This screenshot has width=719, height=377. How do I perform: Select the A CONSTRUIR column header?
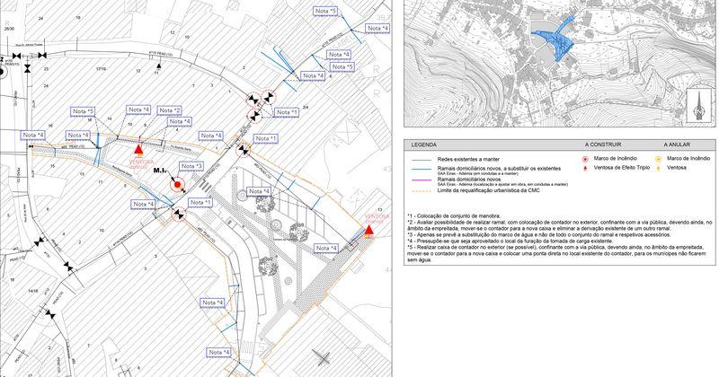click(602, 145)
